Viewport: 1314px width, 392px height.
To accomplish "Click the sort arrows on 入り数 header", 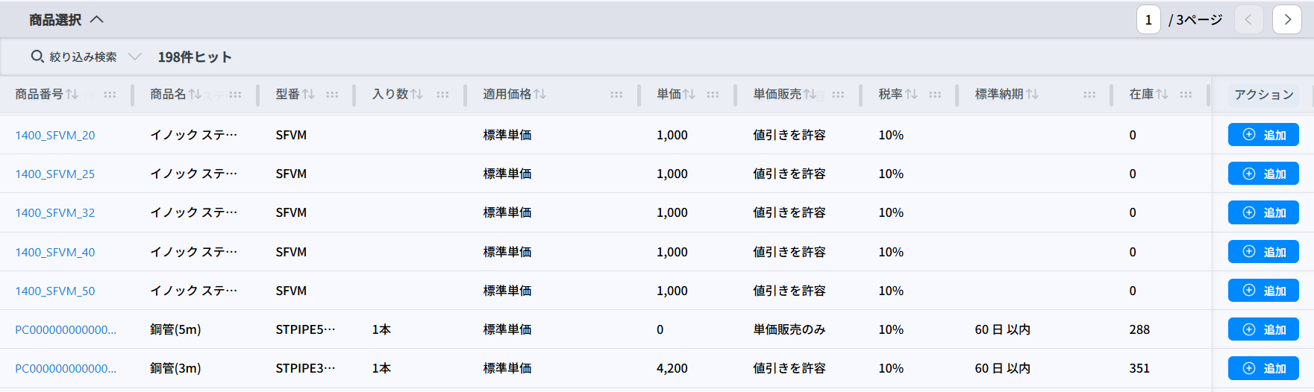I will point(417,94).
